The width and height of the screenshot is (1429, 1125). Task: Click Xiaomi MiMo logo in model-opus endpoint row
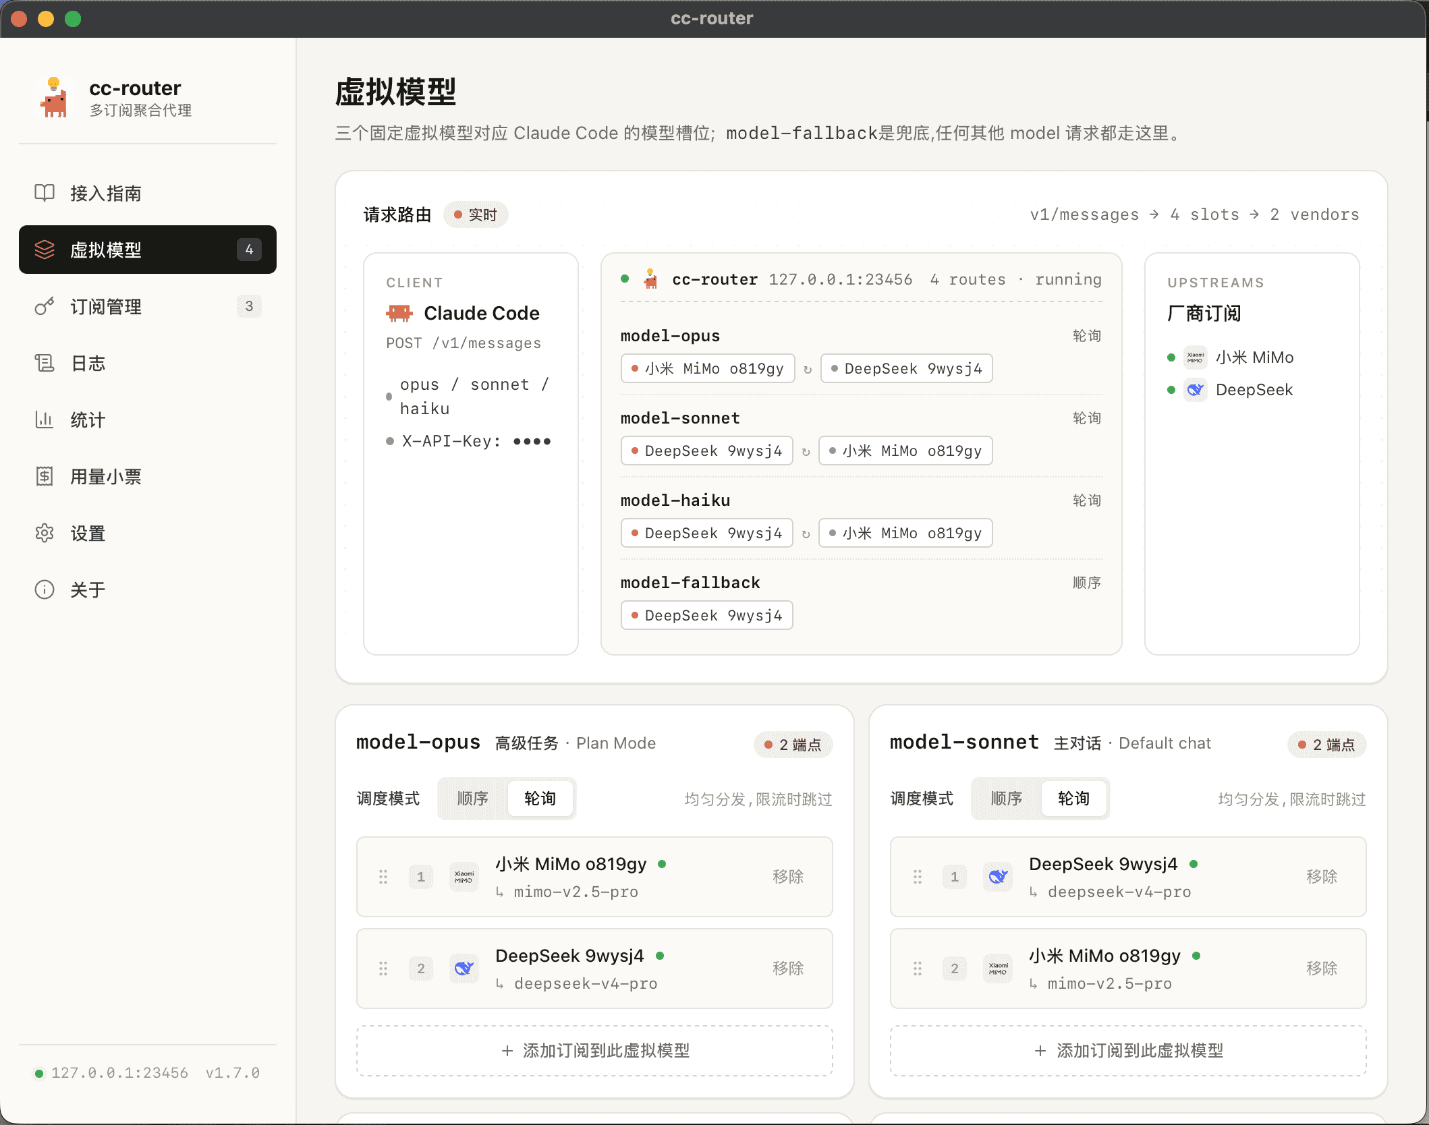click(464, 877)
